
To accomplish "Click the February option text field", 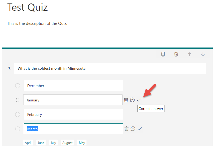I will coord(73,115).
